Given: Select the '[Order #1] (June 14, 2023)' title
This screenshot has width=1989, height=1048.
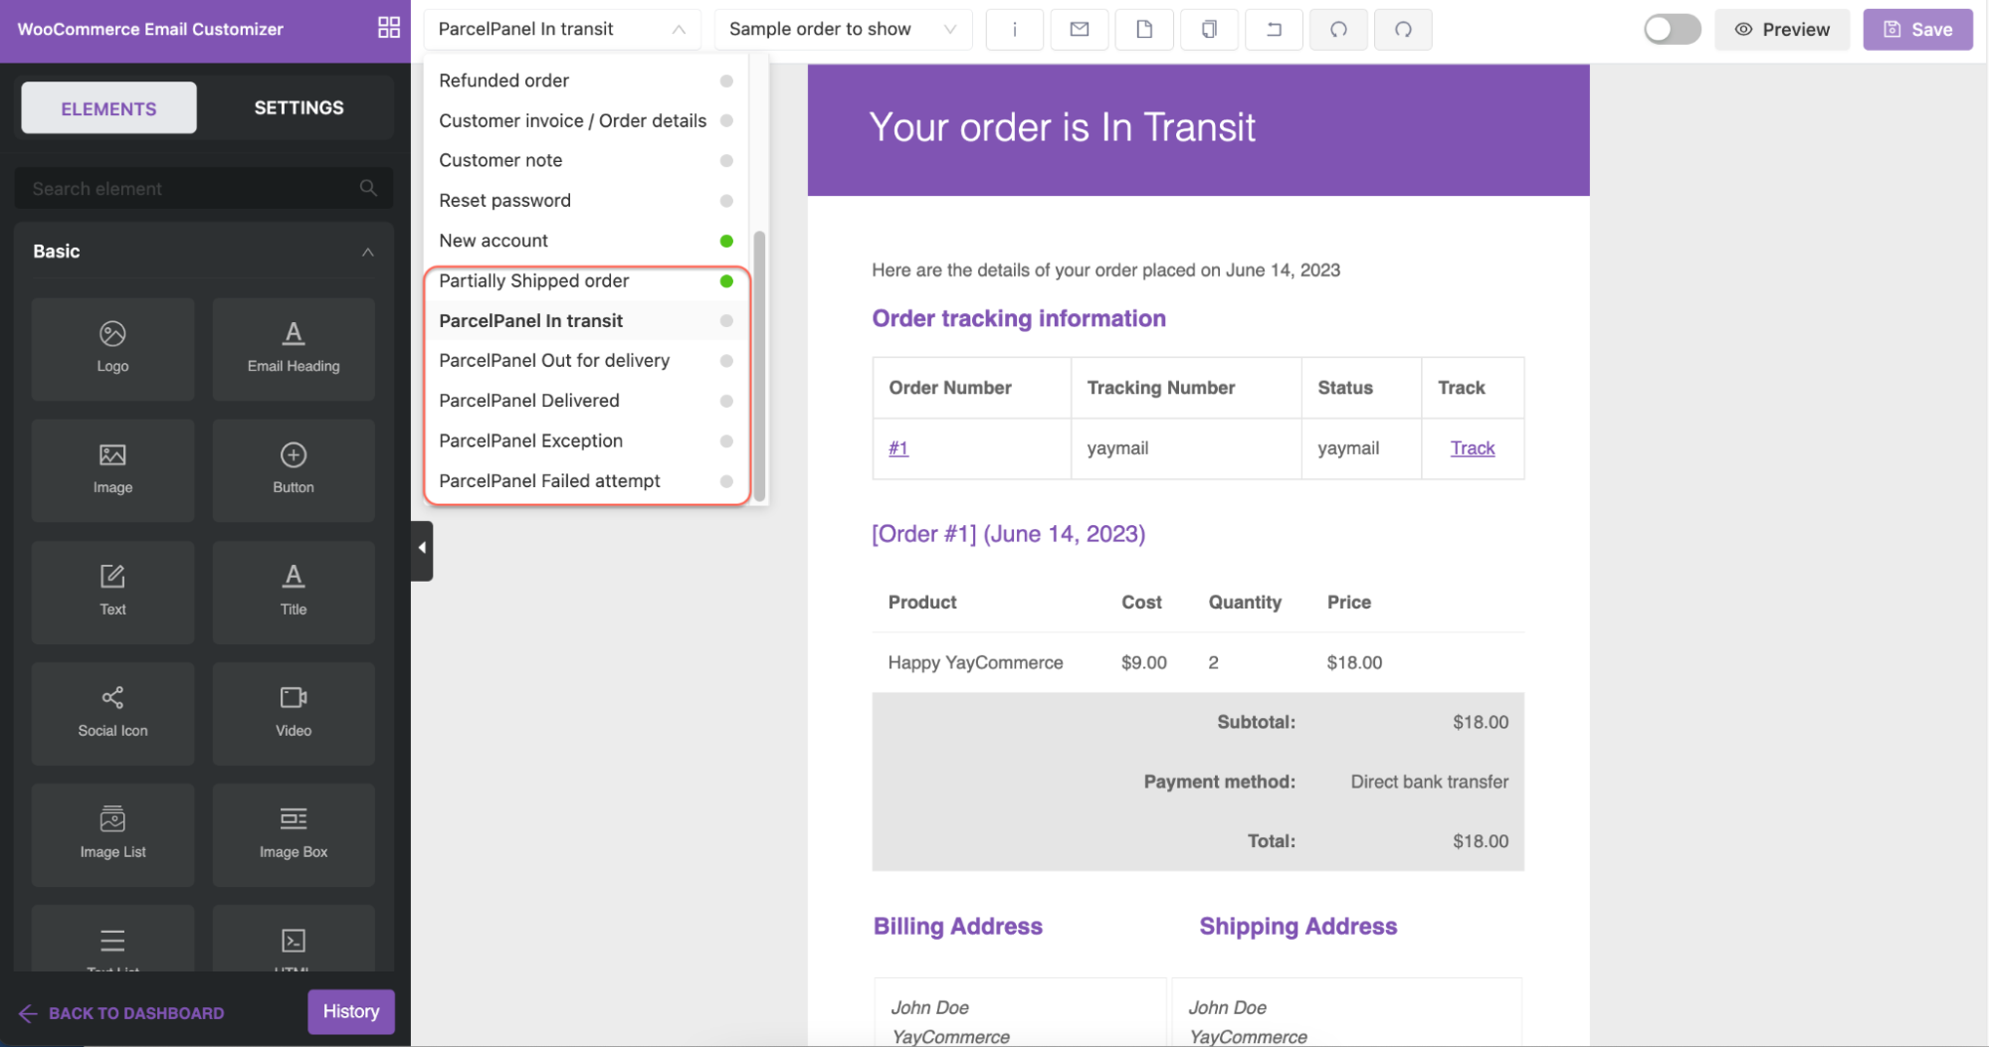Looking at the screenshot, I should [1008, 534].
